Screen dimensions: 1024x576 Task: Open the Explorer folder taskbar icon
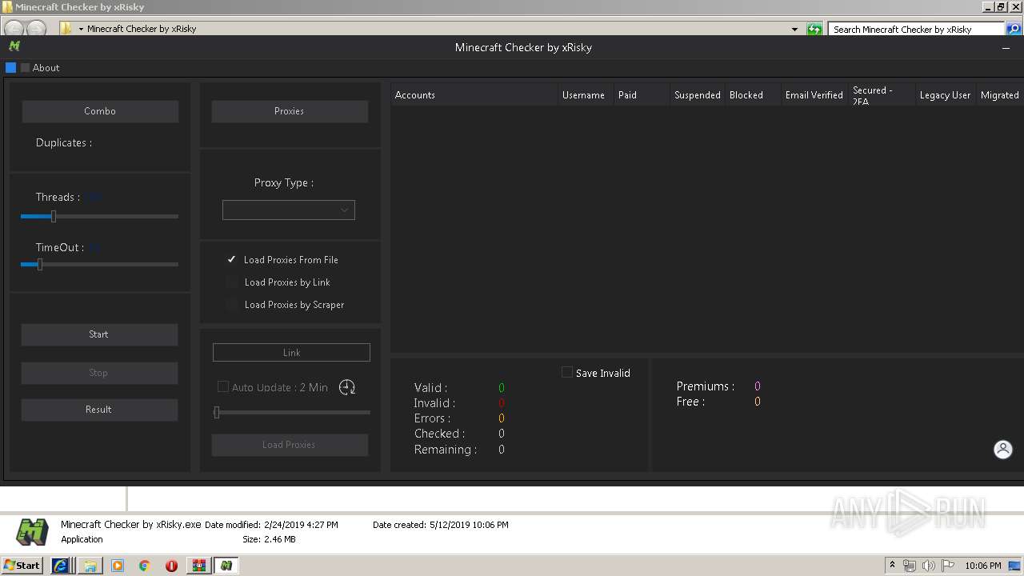click(90, 566)
